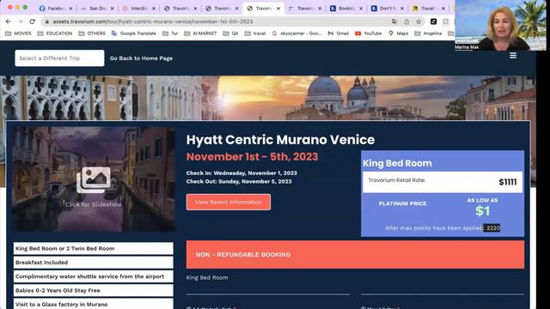The height and width of the screenshot is (309, 550).
Task: Click the $1 as low as price
Action: 483,210
